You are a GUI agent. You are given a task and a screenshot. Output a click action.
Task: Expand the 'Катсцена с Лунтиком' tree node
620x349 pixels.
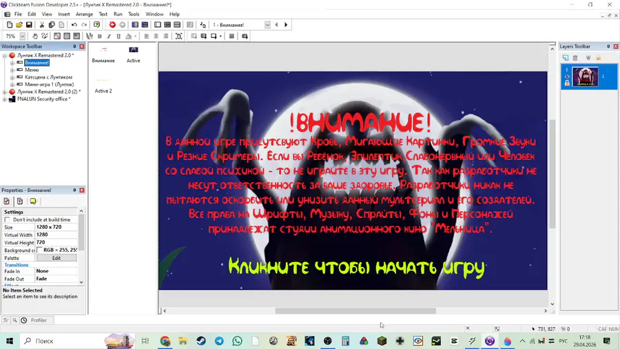pos(12,77)
